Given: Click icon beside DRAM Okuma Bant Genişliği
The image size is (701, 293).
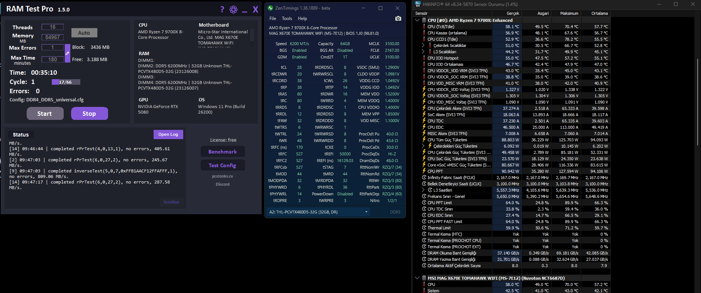Looking at the screenshot, I should pos(424,253).
